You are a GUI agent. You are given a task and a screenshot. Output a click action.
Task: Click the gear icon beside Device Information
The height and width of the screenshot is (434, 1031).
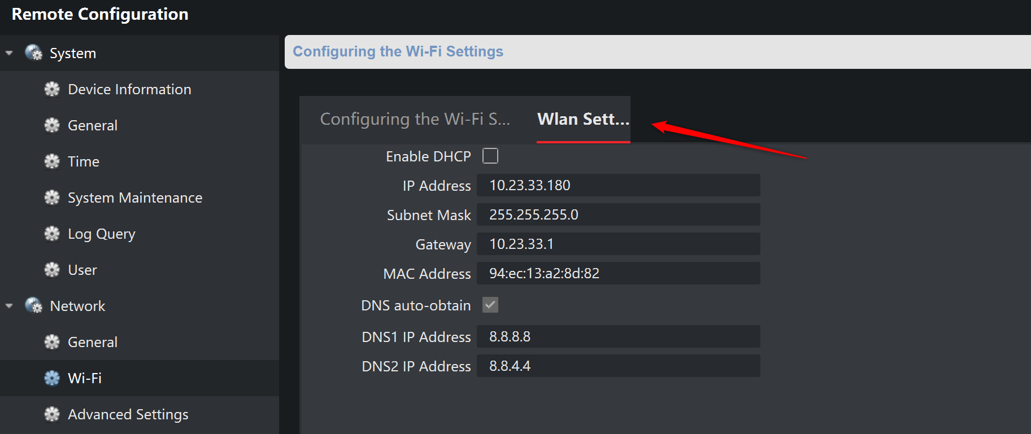click(52, 89)
